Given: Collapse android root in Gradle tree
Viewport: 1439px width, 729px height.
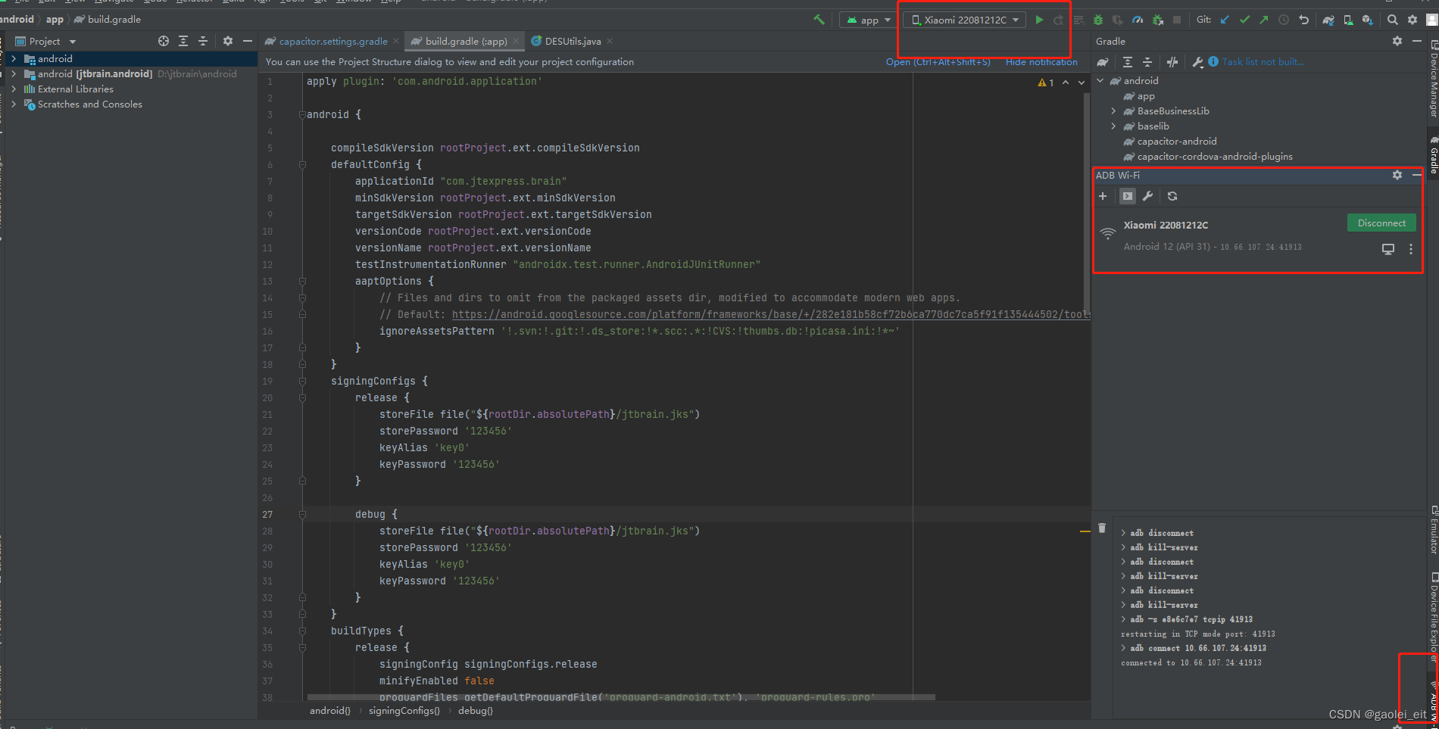Looking at the screenshot, I should click(x=1100, y=80).
